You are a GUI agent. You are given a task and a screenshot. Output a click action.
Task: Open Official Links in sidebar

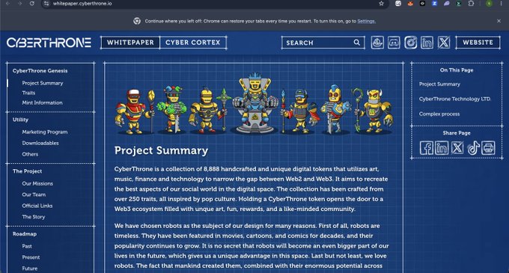[x=37, y=206]
